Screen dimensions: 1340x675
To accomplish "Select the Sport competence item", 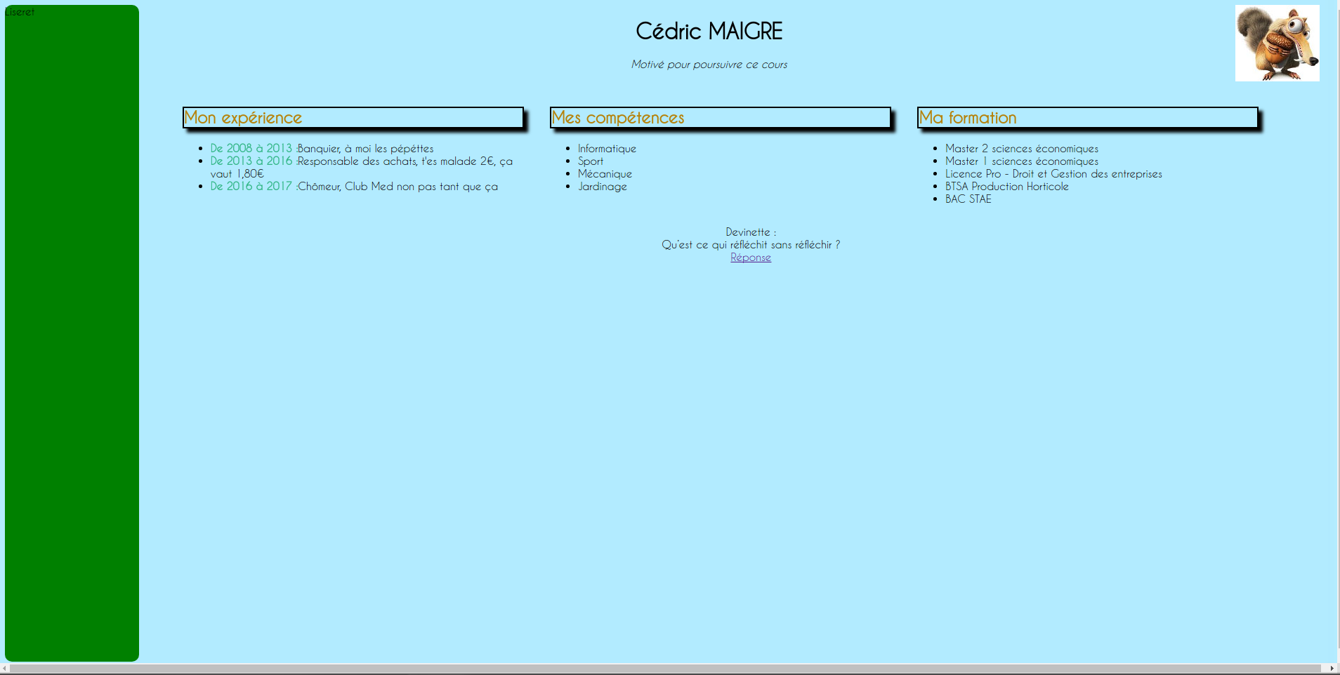I will [590, 161].
